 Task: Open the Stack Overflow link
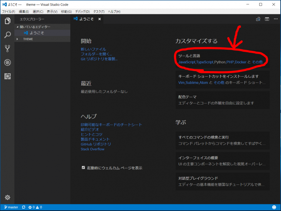click(x=92, y=149)
